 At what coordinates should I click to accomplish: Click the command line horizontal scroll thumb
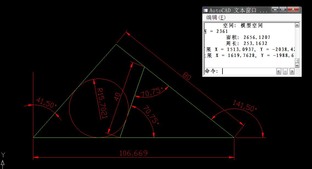(x=285, y=71)
